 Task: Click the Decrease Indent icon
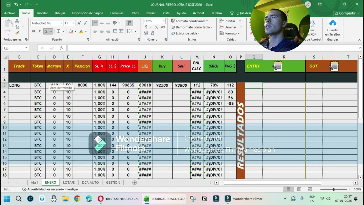[x=115, y=31]
